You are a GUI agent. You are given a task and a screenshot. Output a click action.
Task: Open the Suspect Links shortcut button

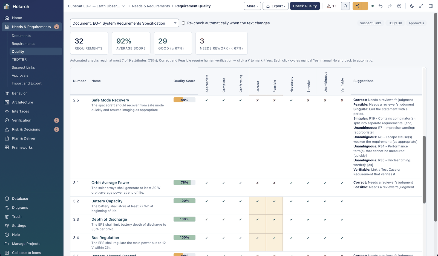pyautogui.click(x=371, y=23)
